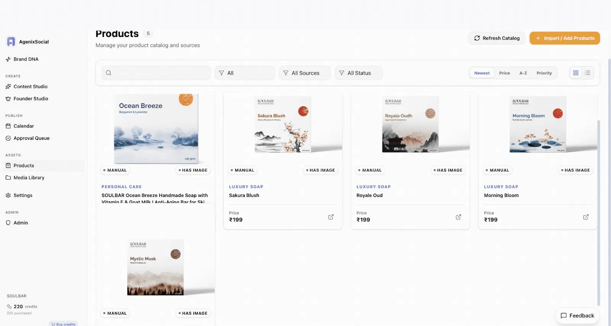Open the Mystic Musk product image
This screenshot has width=611, height=326.
(155, 267)
